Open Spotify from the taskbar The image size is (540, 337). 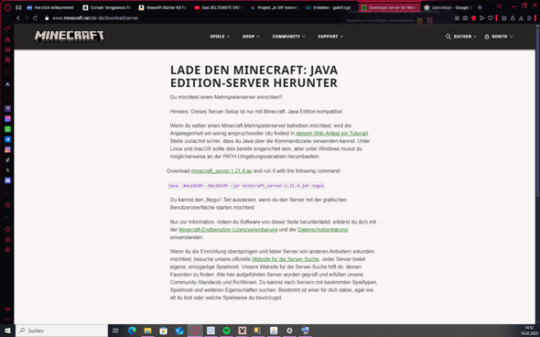pyautogui.click(x=226, y=331)
